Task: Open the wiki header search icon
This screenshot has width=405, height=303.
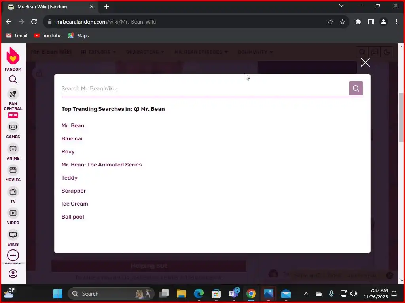Action: [362, 52]
